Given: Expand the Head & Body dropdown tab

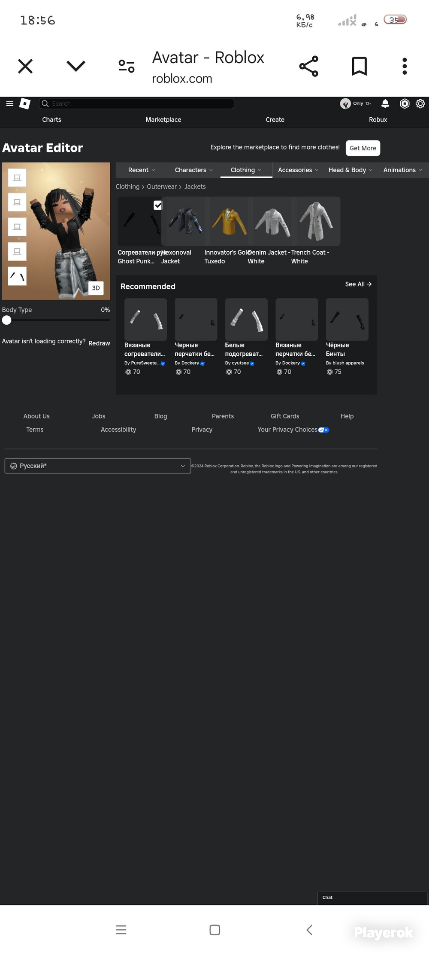Looking at the screenshot, I should pos(350,170).
